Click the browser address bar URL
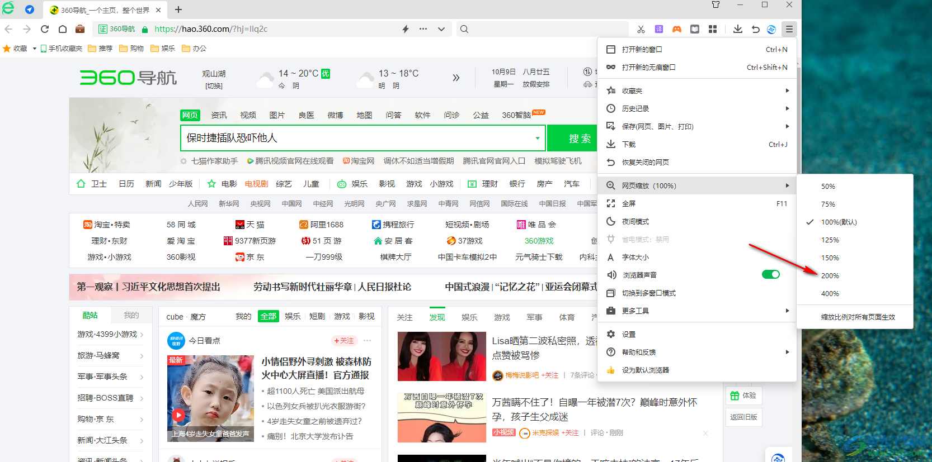This screenshot has height=462, width=932. click(211, 29)
